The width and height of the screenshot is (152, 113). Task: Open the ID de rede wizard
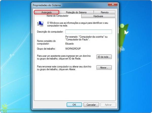point(104,57)
